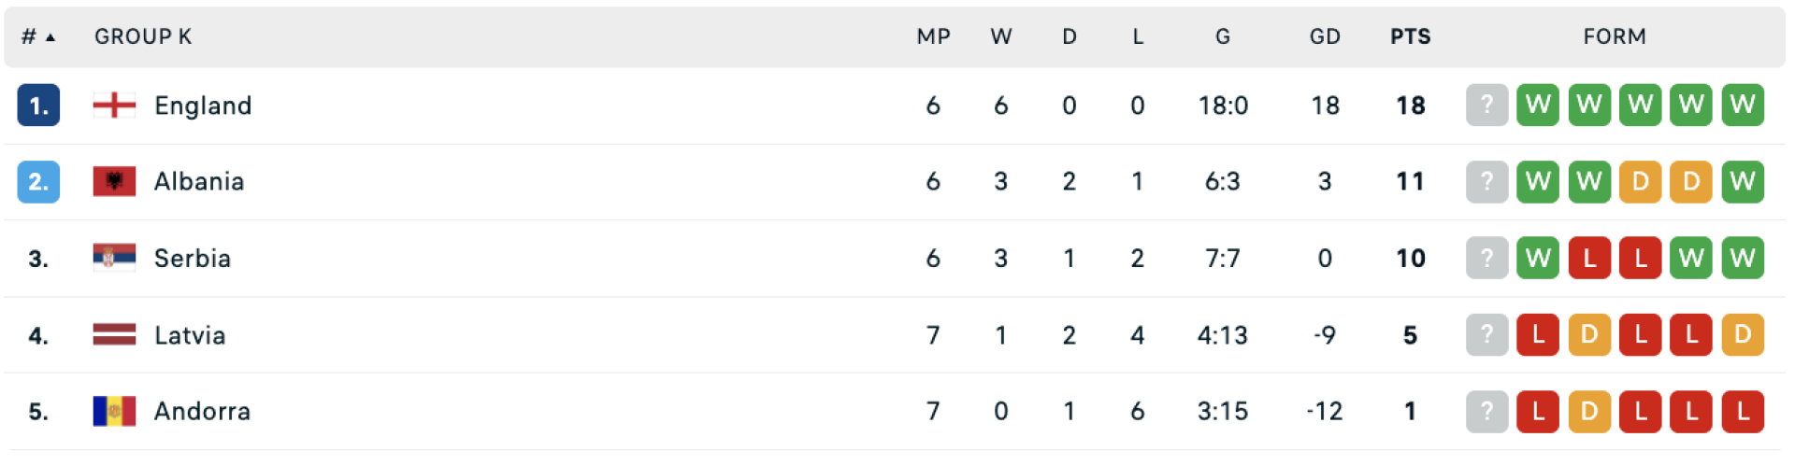Click the Latvia flag icon

[x=114, y=334]
